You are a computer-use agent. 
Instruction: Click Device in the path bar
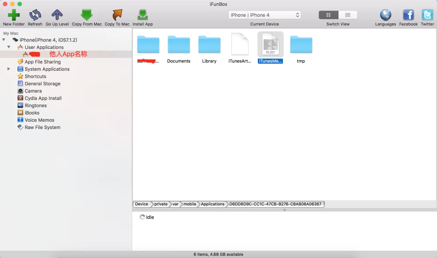tap(142, 204)
